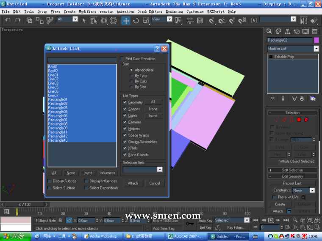Select Element sub-object level icon
This screenshot has height=241, width=322.
point(306,120)
